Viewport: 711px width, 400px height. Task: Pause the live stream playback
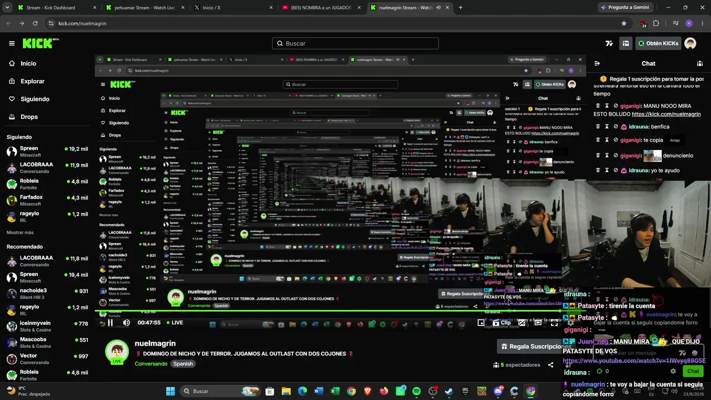click(x=110, y=323)
